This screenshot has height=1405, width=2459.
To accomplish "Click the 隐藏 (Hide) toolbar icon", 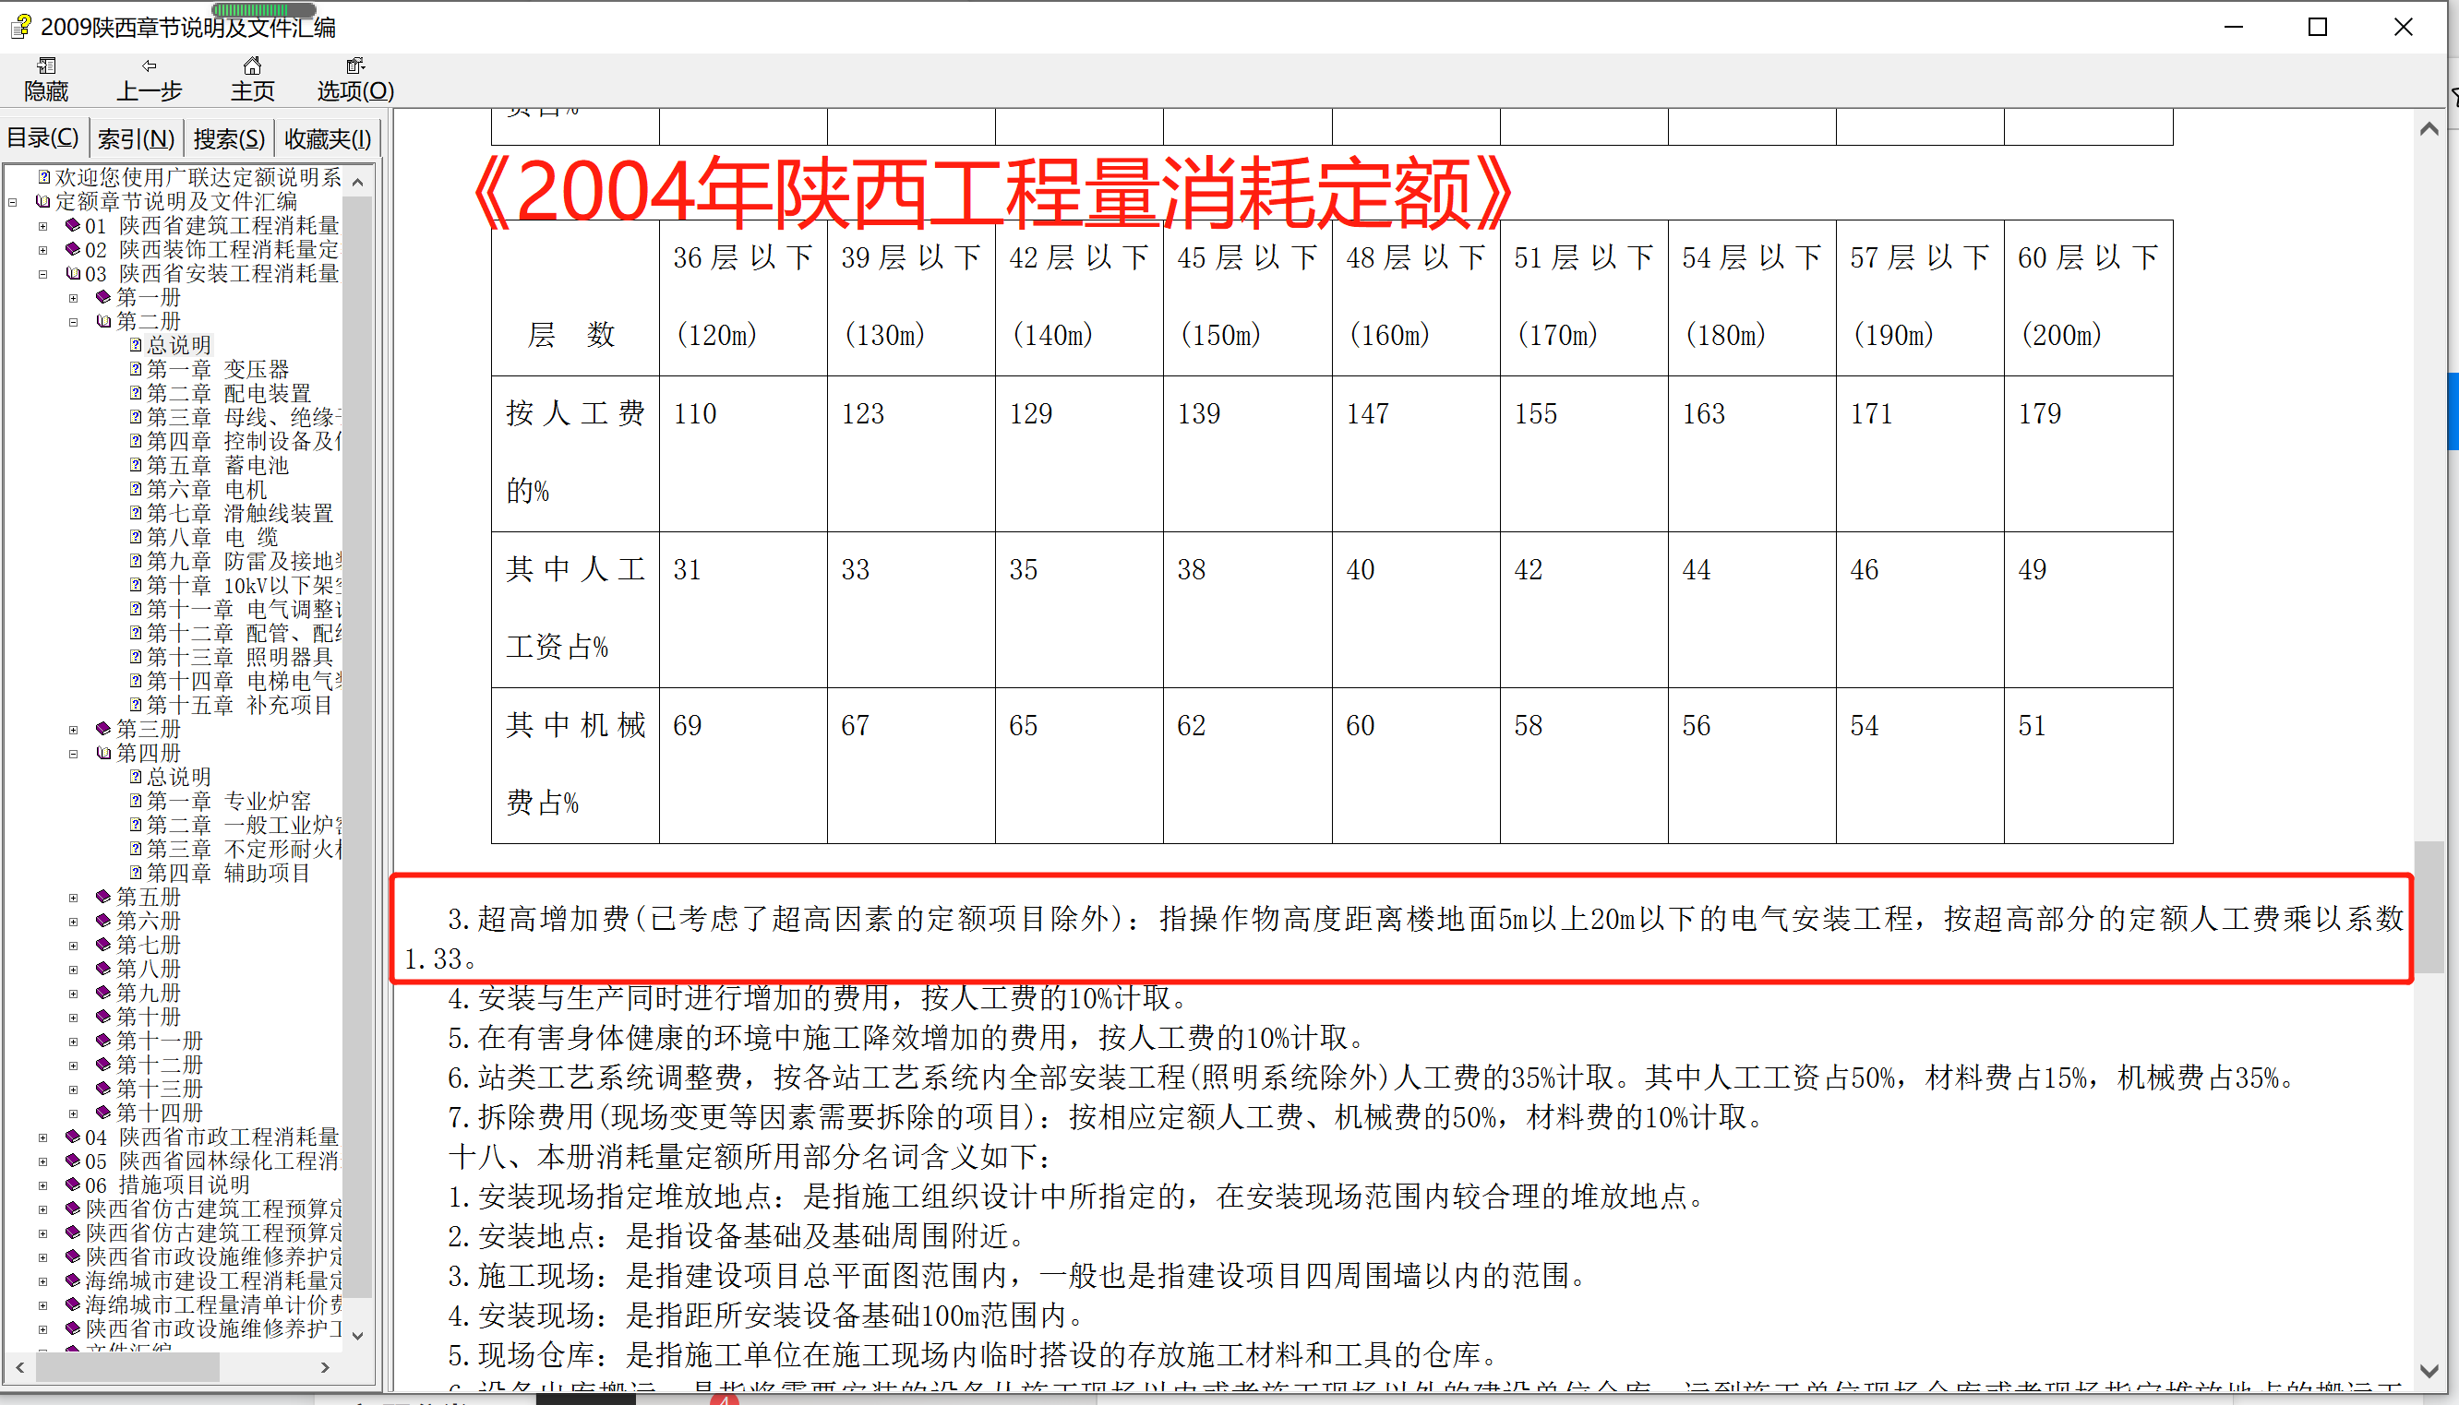I will (x=46, y=65).
